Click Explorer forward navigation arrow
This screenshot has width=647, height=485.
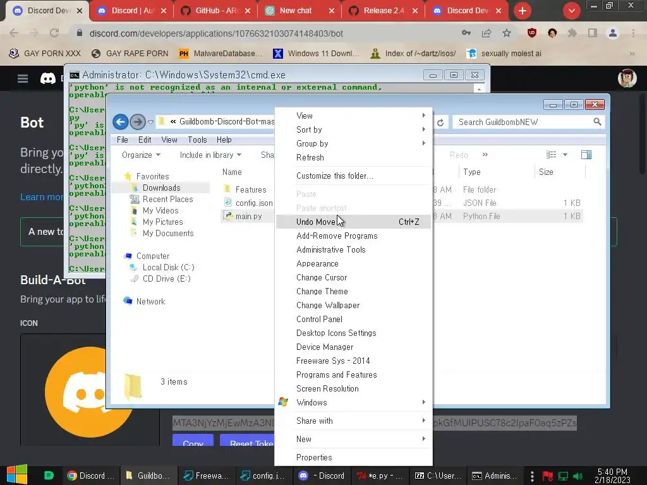click(x=137, y=122)
